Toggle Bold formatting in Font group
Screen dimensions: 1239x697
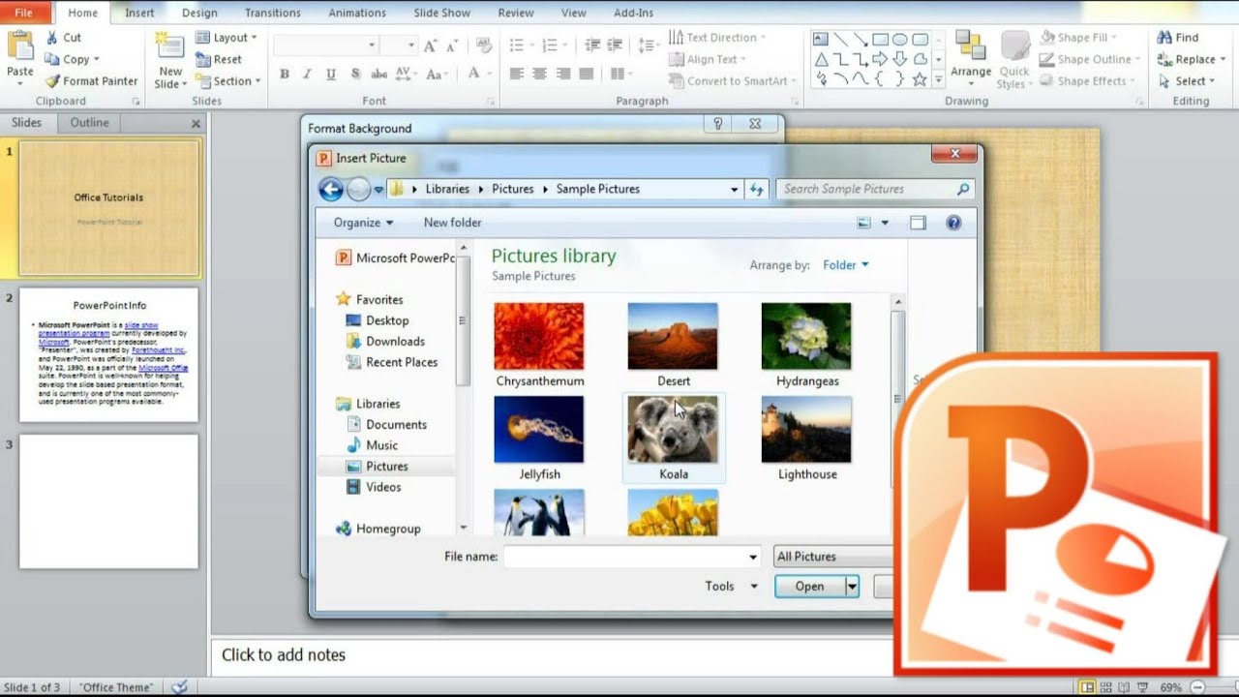pos(285,75)
